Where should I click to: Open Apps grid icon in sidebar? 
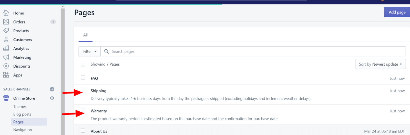[x=6, y=75]
